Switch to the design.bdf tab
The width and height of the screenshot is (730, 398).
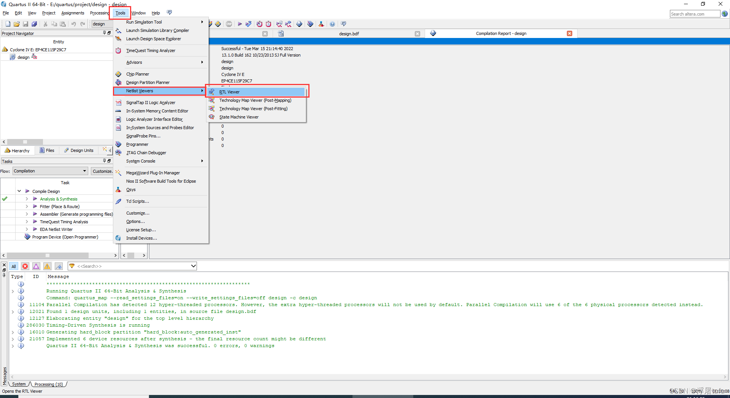349,33
